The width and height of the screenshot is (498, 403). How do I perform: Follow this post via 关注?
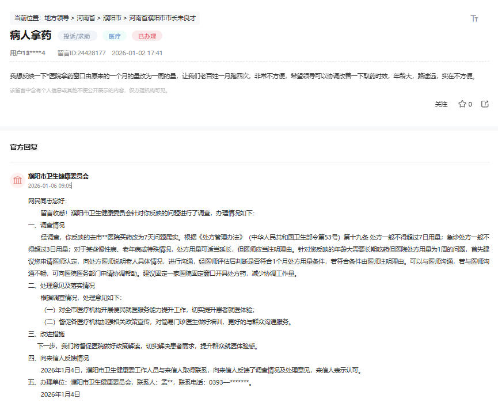point(441,104)
